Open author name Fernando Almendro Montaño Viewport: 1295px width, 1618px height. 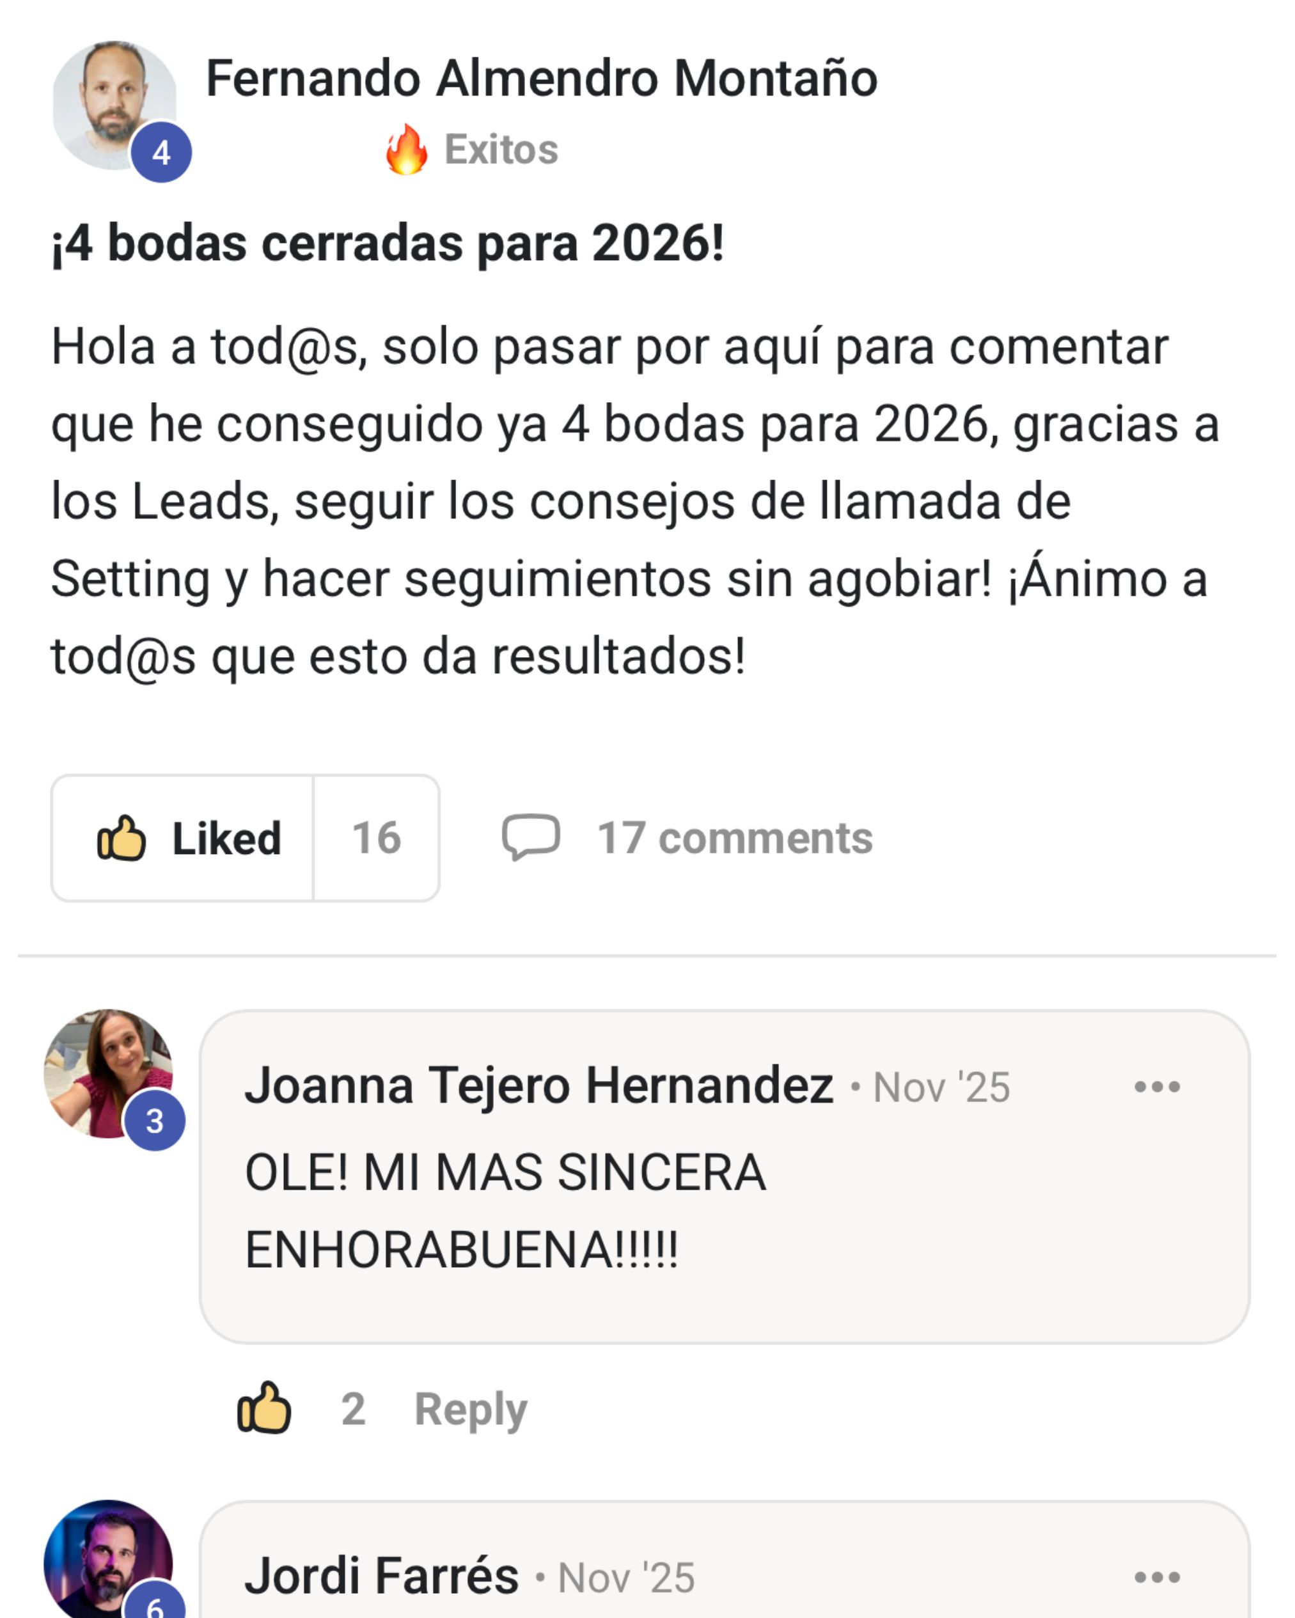[541, 78]
